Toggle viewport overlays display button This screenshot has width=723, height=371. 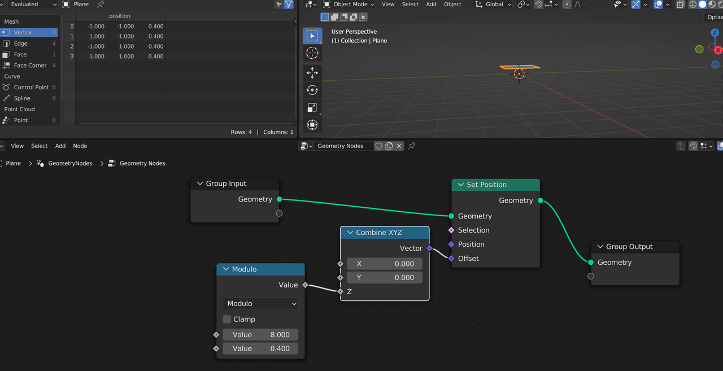point(658,5)
